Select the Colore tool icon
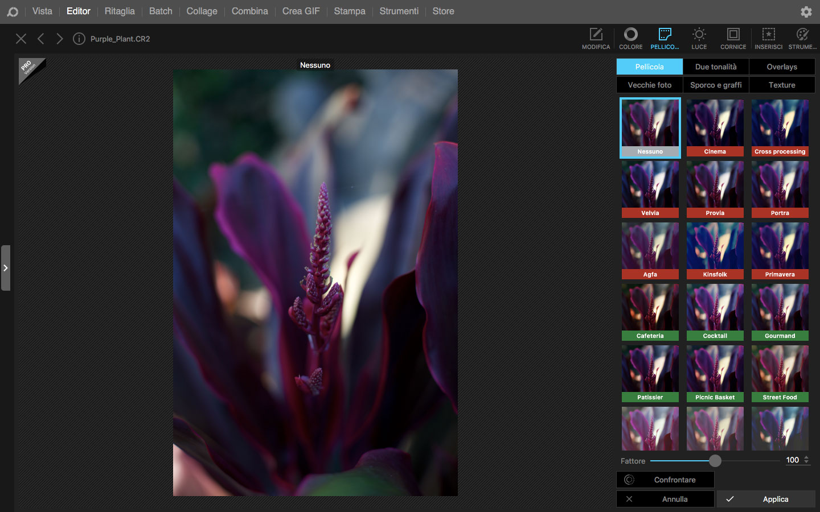This screenshot has height=512, width=820. pyautogui.click(x=630, y=39)
